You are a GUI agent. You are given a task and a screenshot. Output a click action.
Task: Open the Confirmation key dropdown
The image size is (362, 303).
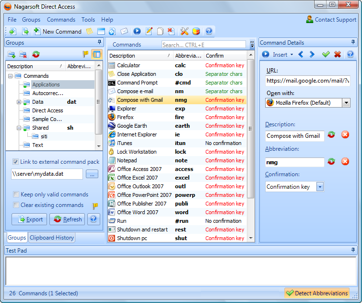[320, 187]
